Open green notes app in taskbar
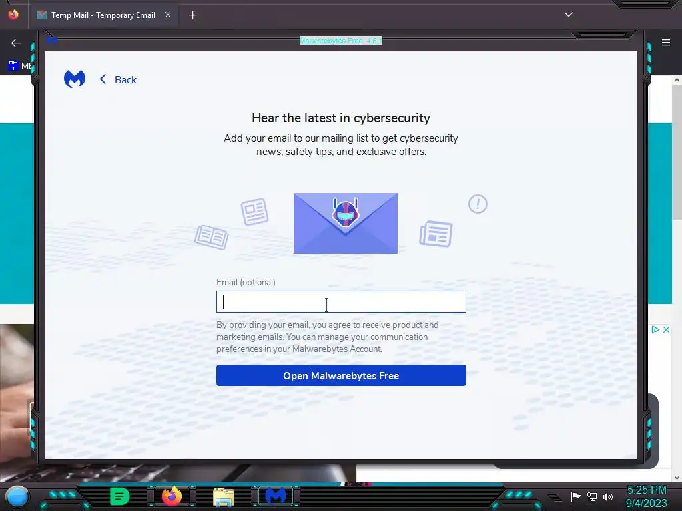The image size is (682, 511). 120,496
